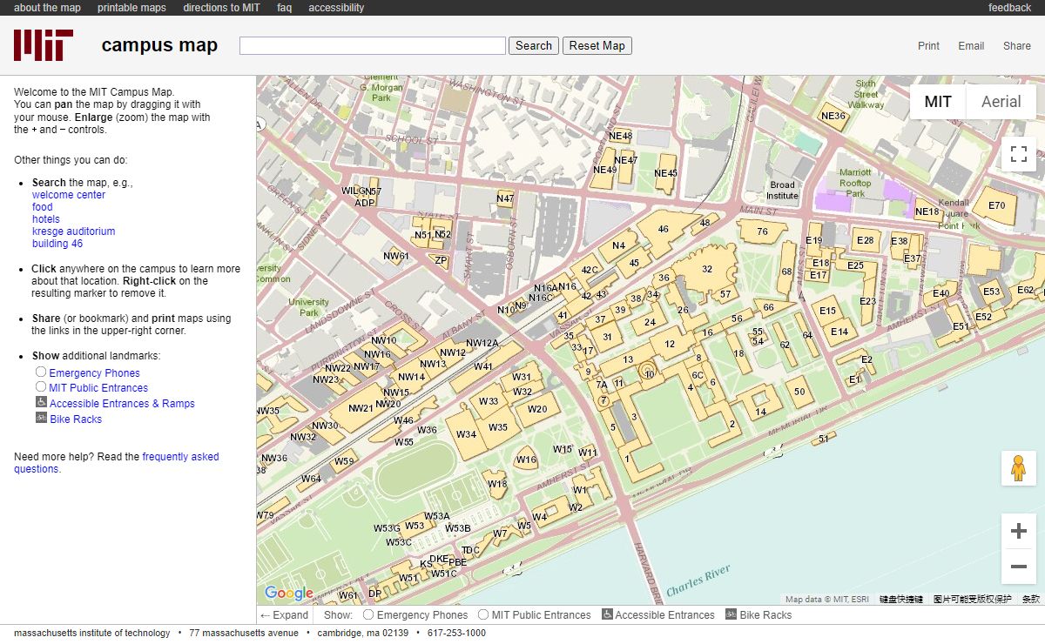The height and width of the screenshot is (644, 1045).
Task: Toggle fullscreen map view
Action: [1019, 155]
